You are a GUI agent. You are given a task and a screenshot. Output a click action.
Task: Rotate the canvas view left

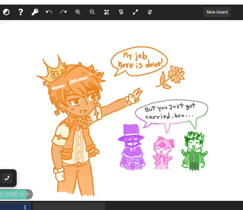(x=121, y=12)
